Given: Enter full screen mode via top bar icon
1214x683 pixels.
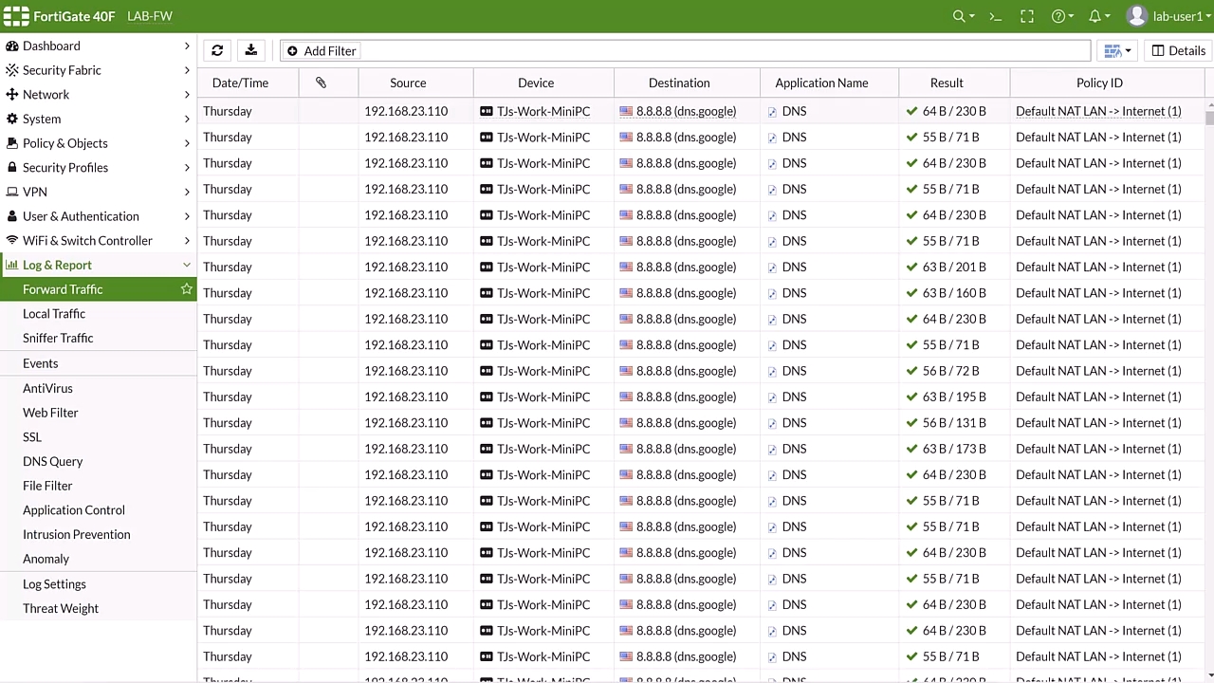Looking at the screenshot, I should click(1026, 16).
